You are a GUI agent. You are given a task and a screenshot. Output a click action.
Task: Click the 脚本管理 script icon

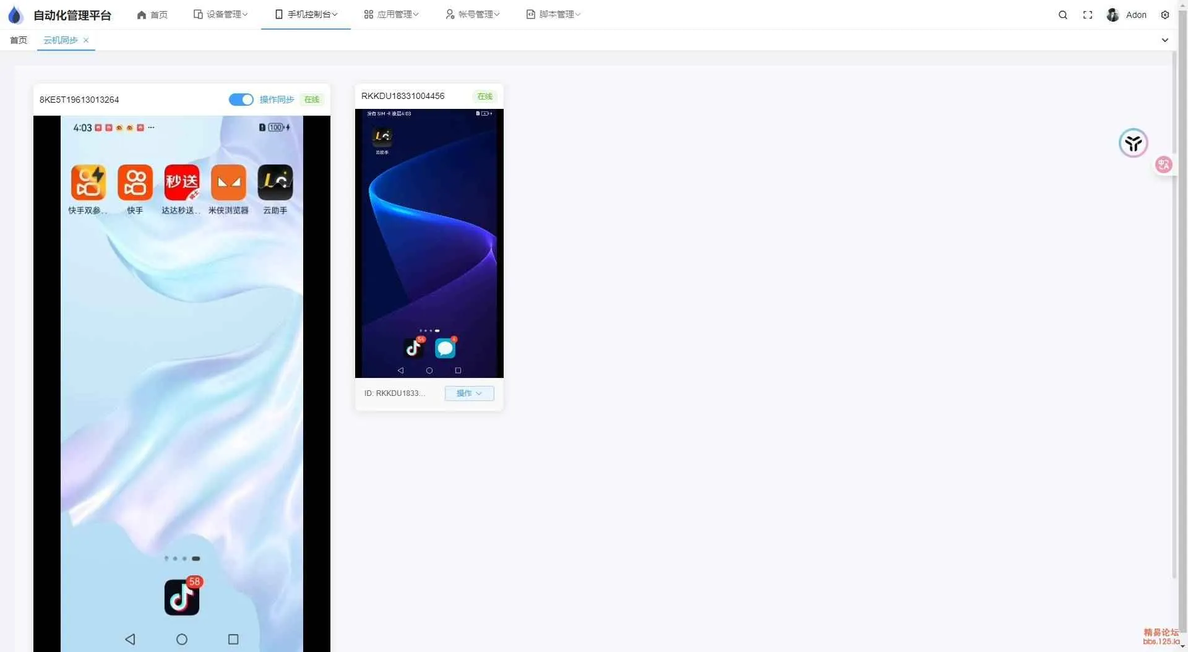531,14
